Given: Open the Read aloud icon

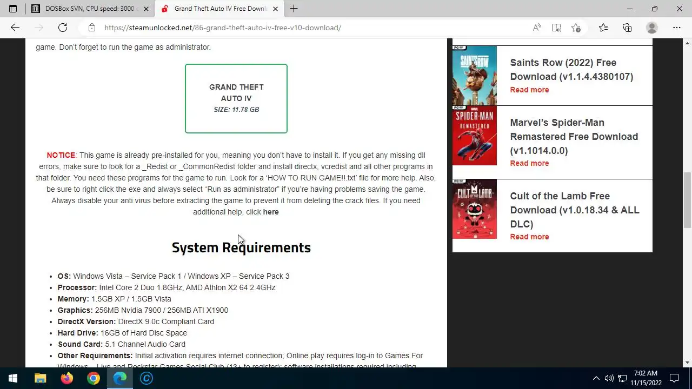Looking at the screenshot, I should coord(537,28).
